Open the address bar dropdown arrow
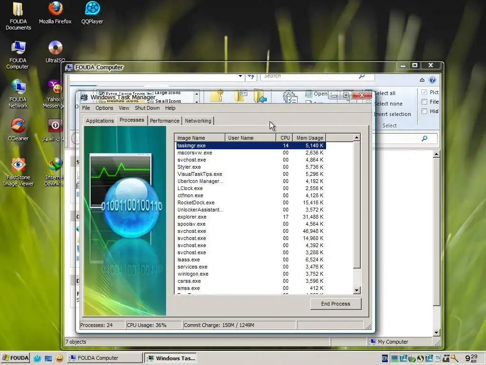This screenshot has width=486, height=365. 240,76
